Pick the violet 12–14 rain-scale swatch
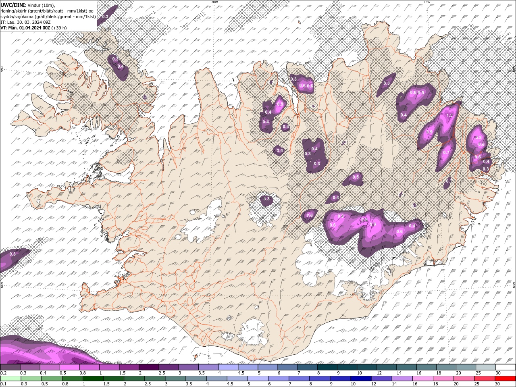Image resolution: width=516 pixels, height=387 pixels. pyautogui.click(x=381, y=379)
